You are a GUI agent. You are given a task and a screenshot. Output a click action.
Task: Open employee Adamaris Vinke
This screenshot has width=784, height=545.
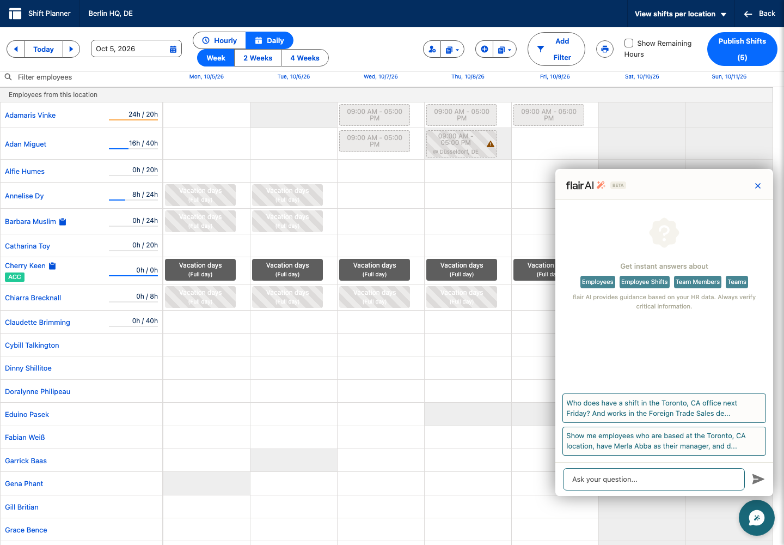(x=30, y=115)
